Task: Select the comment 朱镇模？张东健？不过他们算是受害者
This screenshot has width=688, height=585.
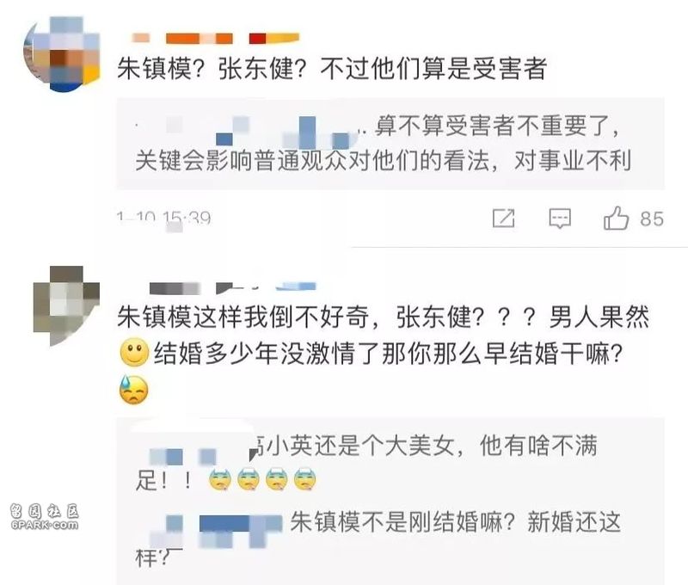Action: [332, 69]
